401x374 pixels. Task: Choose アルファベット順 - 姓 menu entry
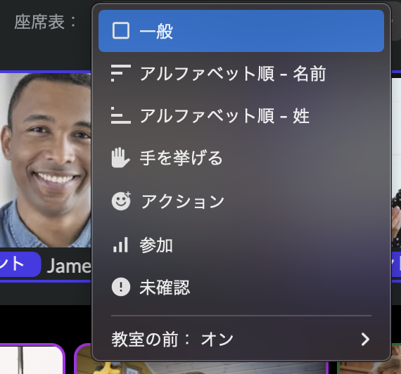tap(241, 116)
